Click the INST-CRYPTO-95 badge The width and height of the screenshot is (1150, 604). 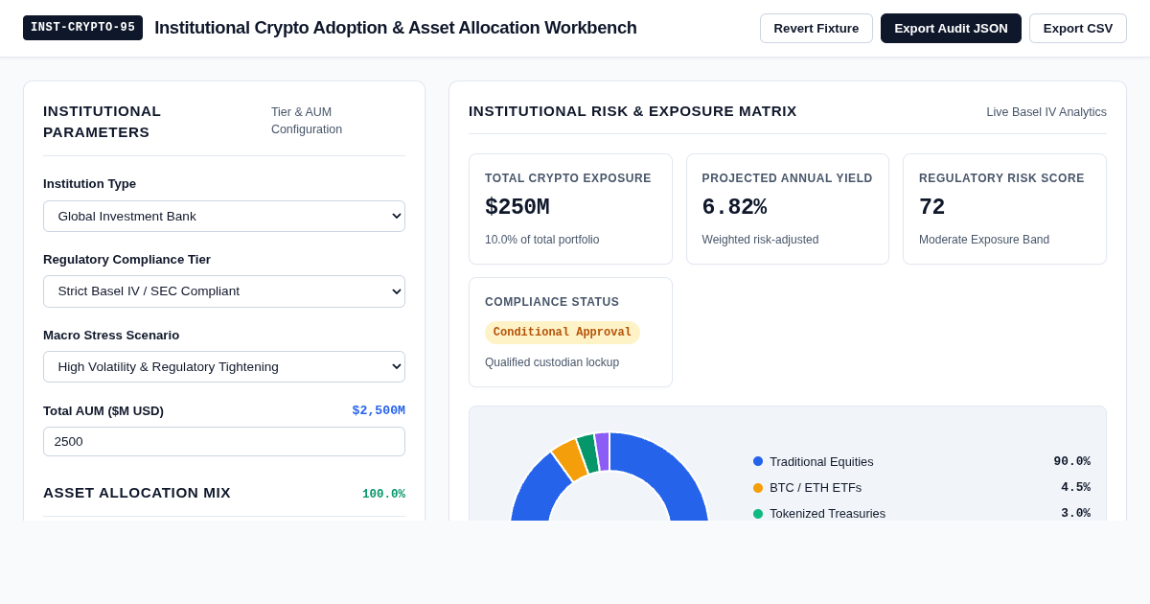(82, 28)
